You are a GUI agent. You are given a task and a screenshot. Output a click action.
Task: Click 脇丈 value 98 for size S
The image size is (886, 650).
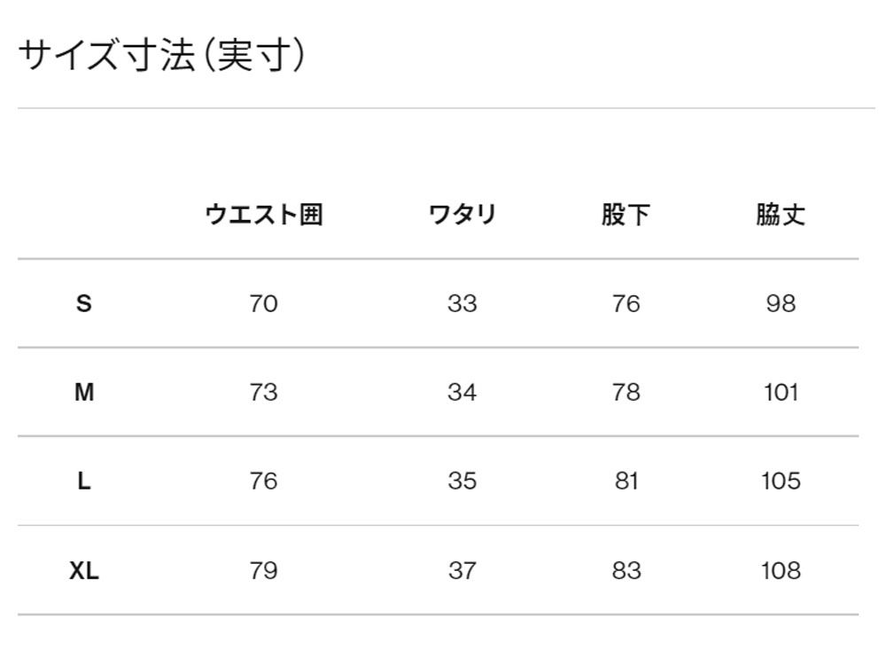tap(781, 304)
